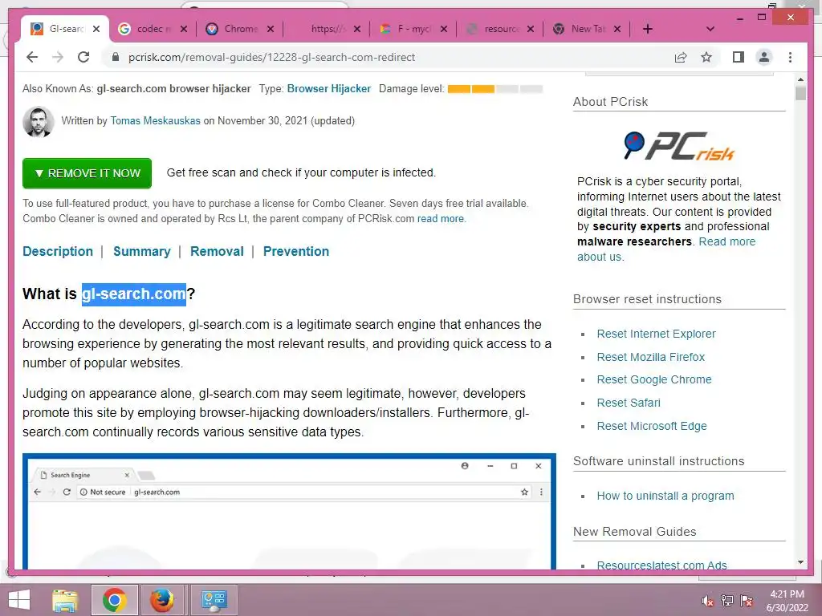This screenshot has height=616, width=822.
Task: Open a new tab with plus button
Action: point(648,29)
